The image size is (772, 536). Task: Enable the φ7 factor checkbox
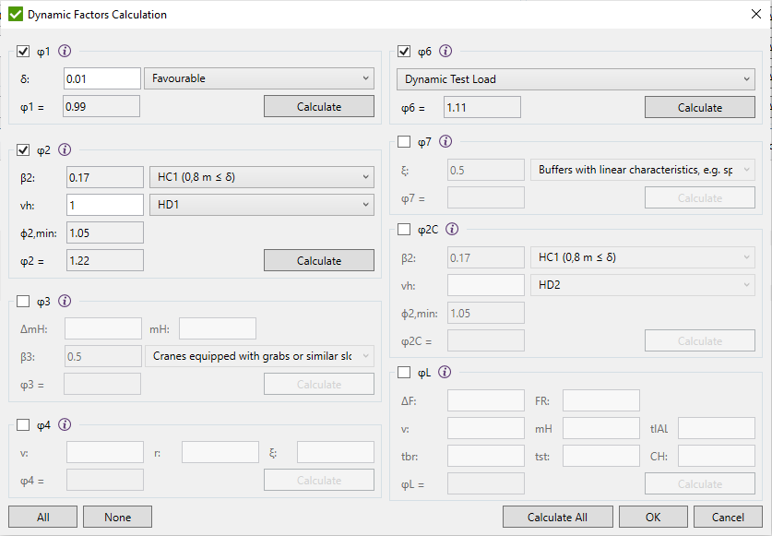(403, 142)
